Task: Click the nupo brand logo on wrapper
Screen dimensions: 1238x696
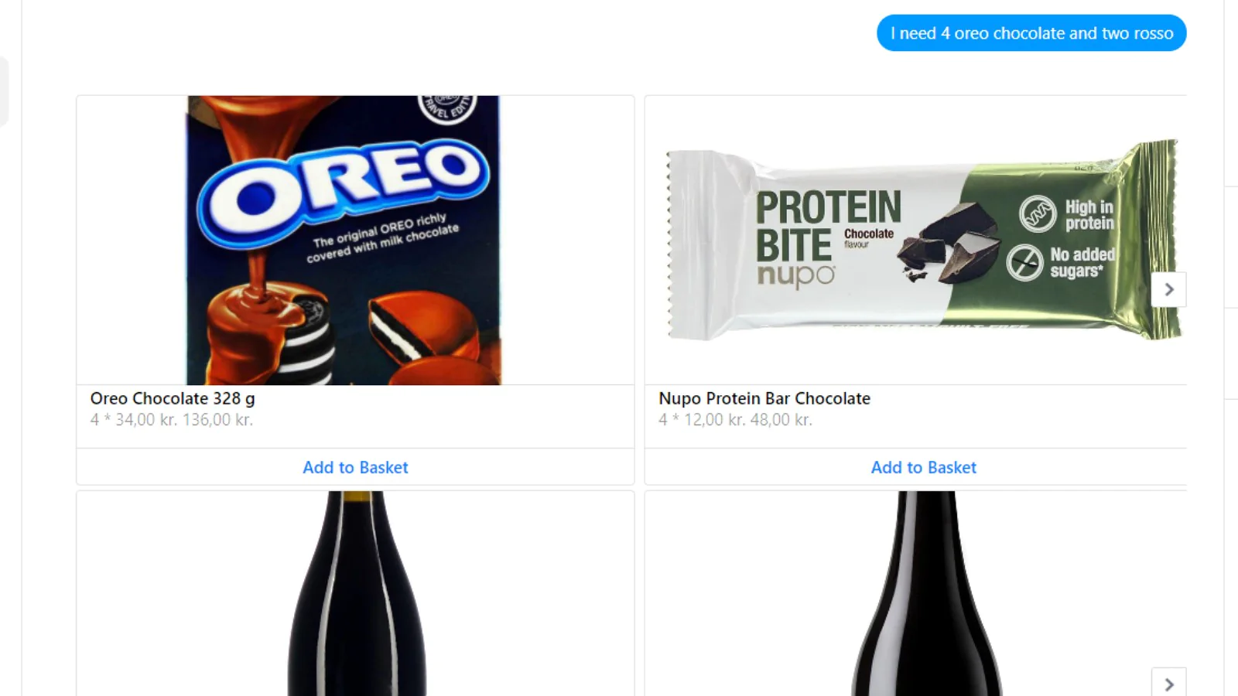Action: [x=795, y=275]
